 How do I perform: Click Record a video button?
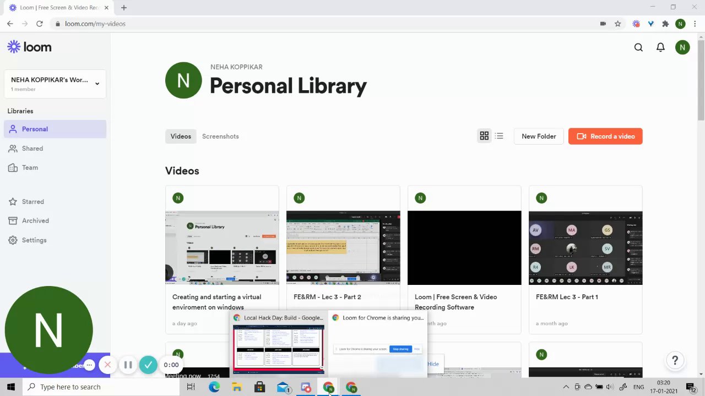pos(605,136)
